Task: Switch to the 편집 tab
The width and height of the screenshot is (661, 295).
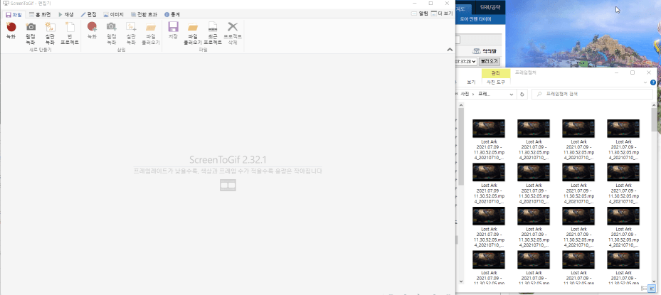Action: [88, 14]
